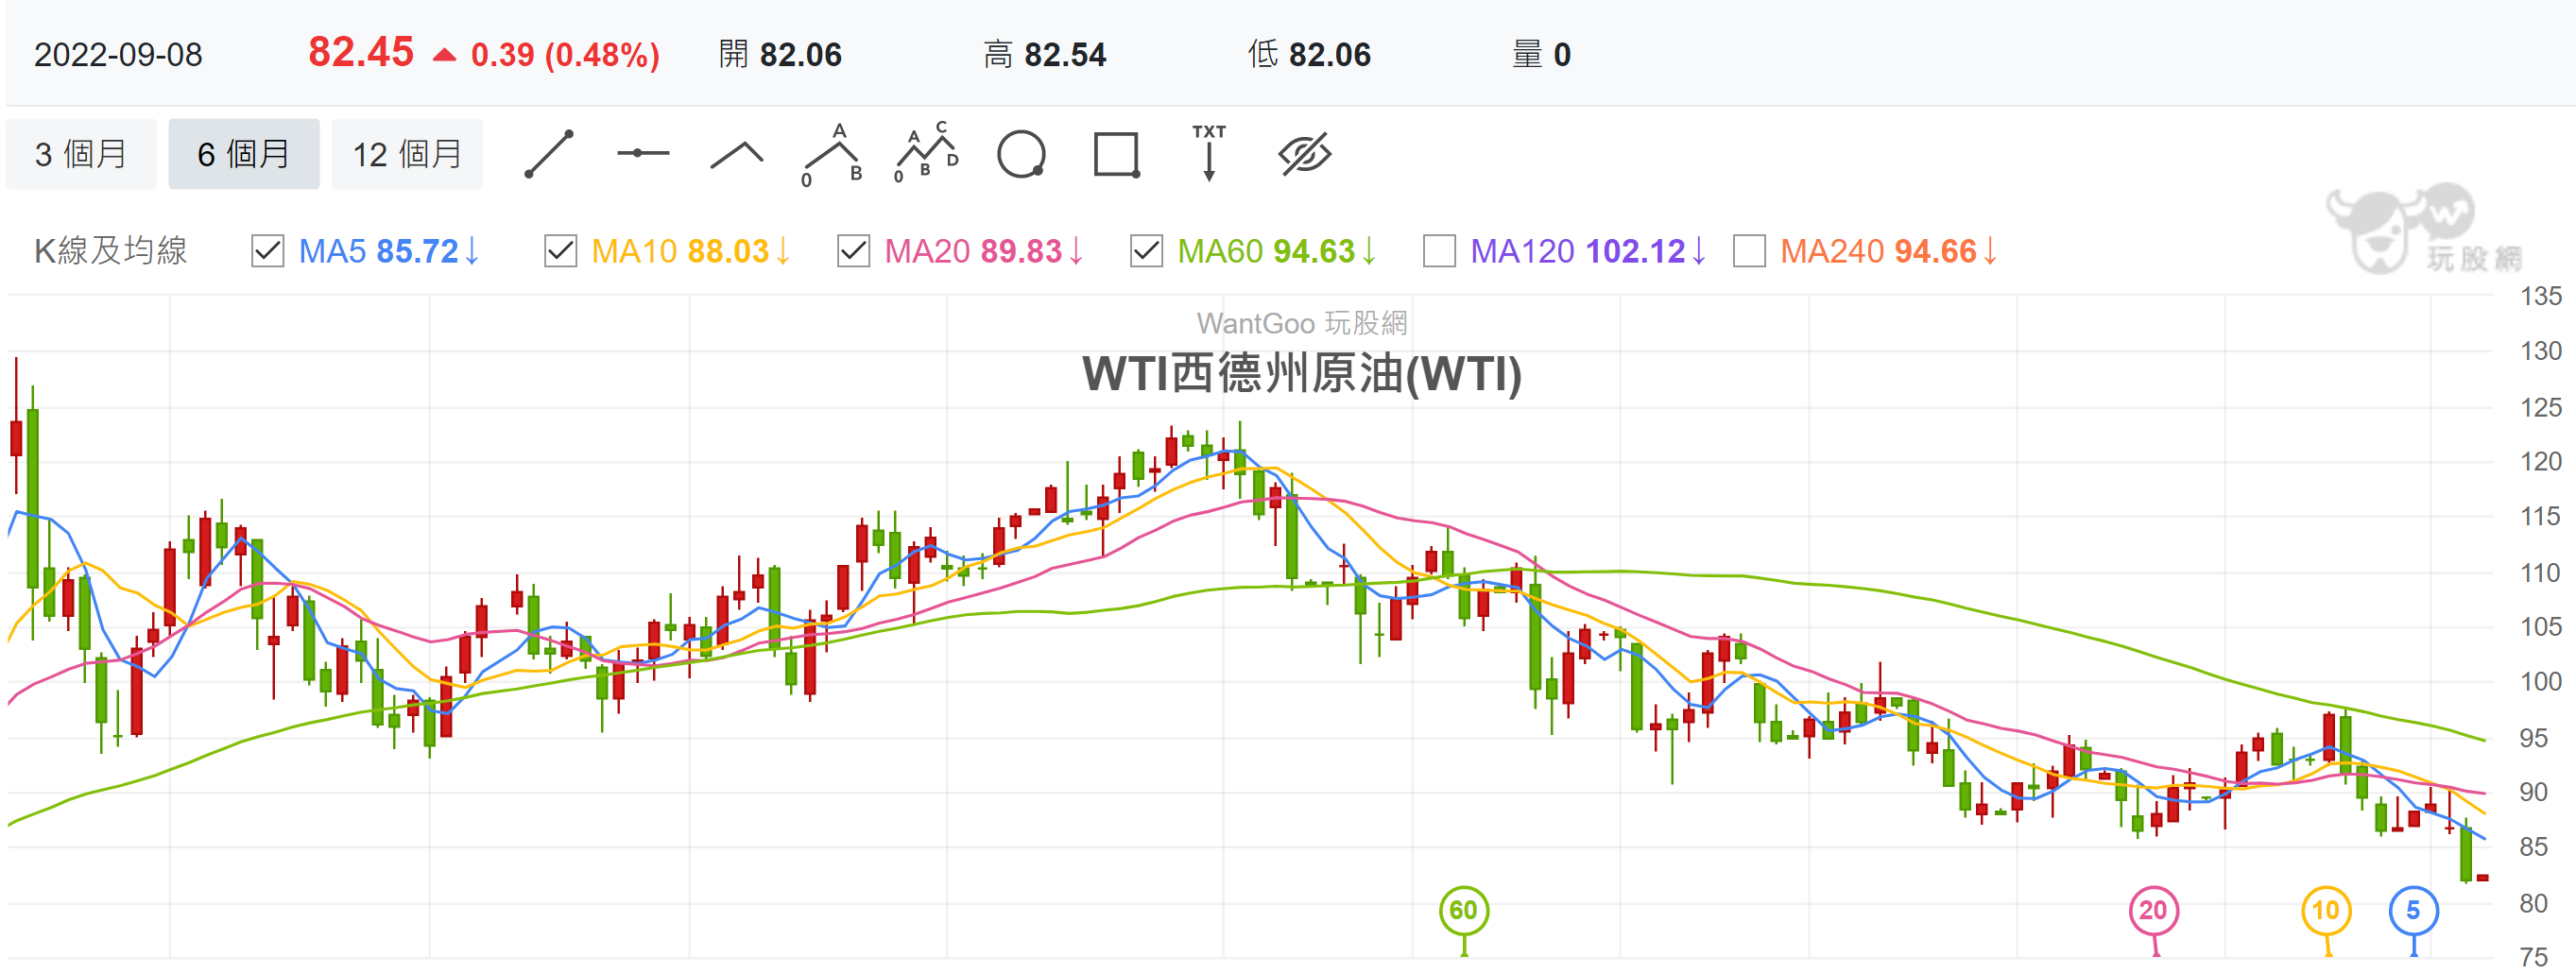Uncheck the MA60 moving average checkbox
This screenshot has height=974, width=2576.
pyautogui.click(x=1147, y=251)
